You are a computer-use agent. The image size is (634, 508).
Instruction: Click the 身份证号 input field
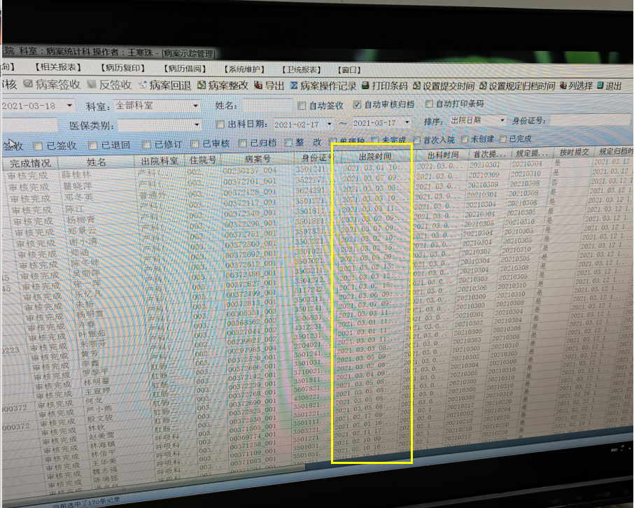pyautogui.click(x=591, y=120)
